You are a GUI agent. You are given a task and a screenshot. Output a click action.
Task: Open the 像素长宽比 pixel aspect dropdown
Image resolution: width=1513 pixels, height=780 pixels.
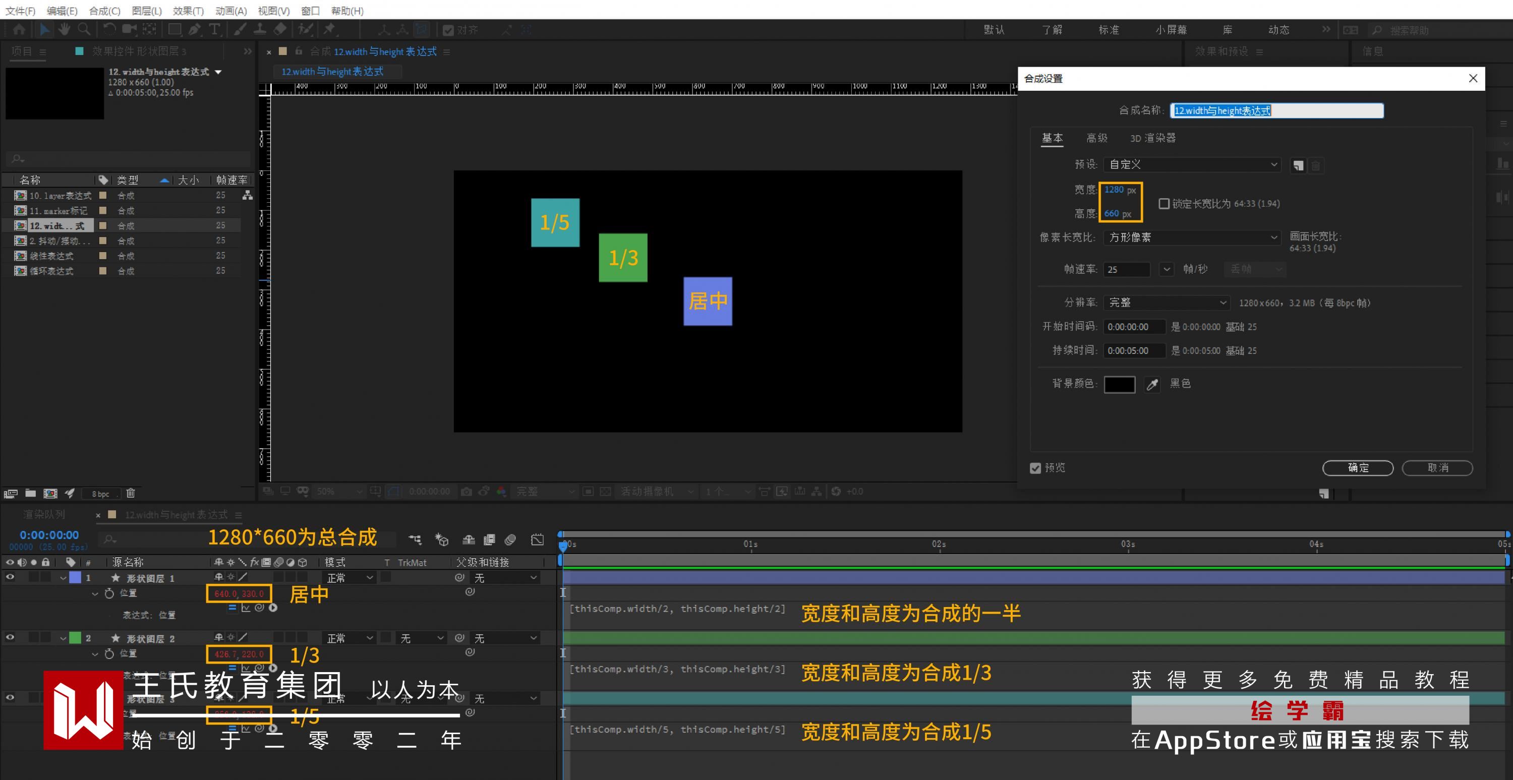(x=1191, y=237)
